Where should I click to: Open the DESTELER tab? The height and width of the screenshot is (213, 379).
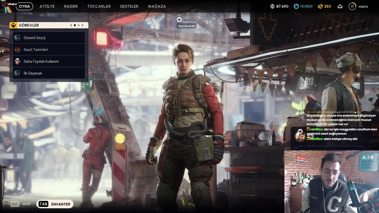(x=129, y=6)
